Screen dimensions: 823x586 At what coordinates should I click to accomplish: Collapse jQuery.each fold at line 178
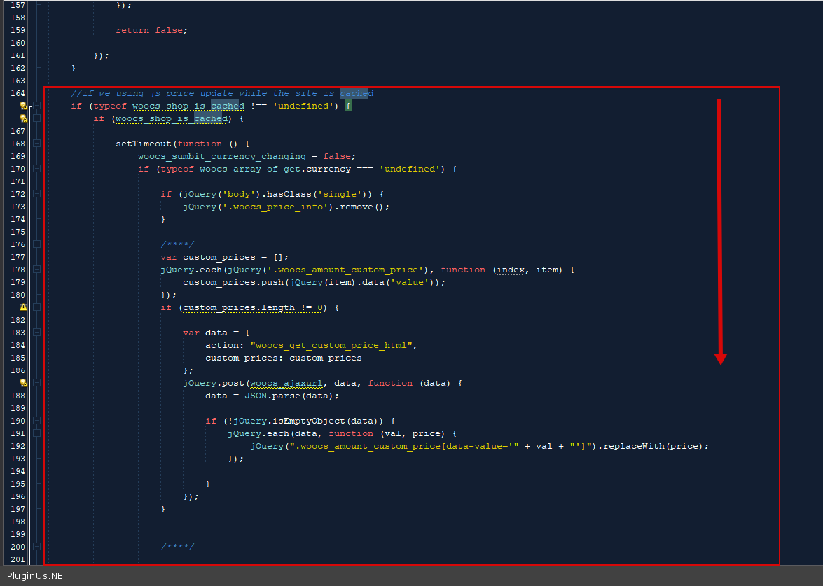coord(36,270)
